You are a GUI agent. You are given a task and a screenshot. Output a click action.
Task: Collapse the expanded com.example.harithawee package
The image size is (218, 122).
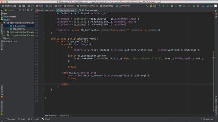click(x=4, y=23)
